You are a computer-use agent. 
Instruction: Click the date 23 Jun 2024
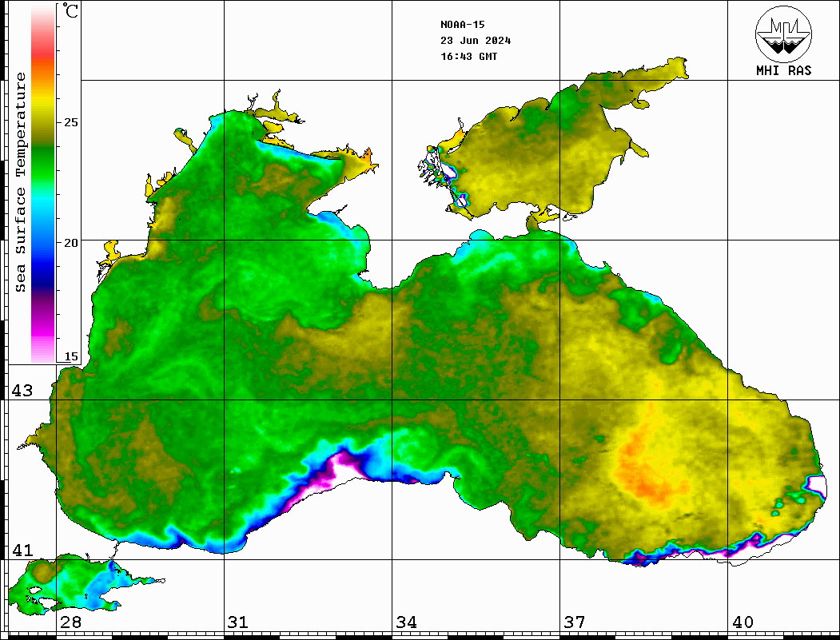(x=476, y=40)
